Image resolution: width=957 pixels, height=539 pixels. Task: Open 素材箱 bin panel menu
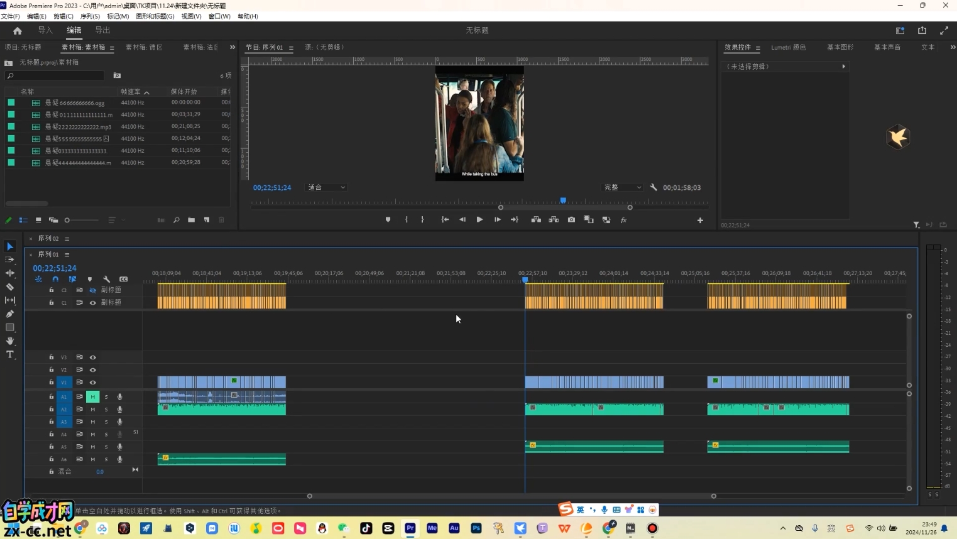point(112,47)
